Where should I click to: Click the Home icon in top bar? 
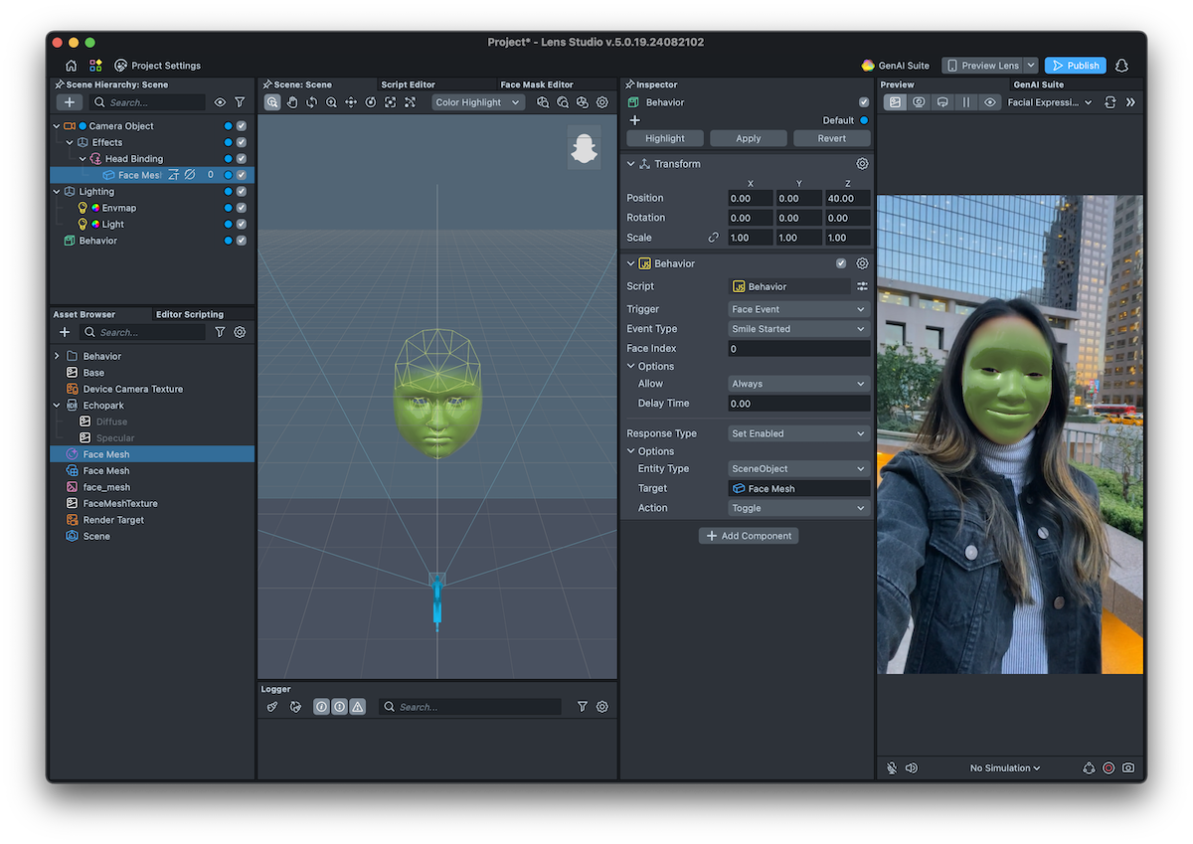pos(72,66)
